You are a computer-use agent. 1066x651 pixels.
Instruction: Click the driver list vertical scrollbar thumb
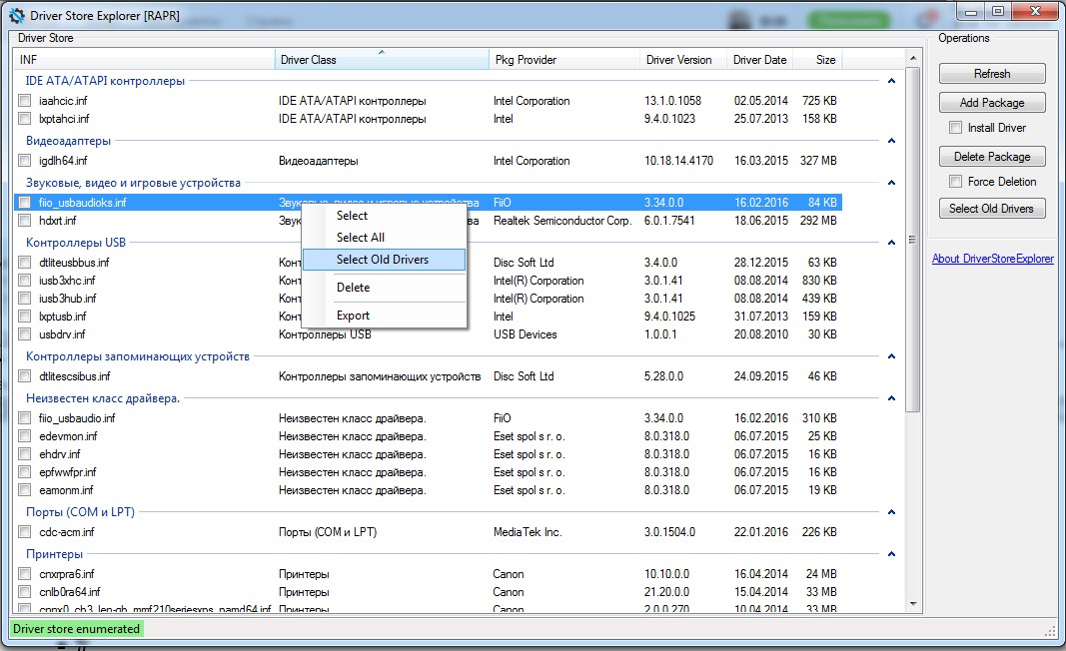pyautogui.click(x=913, y=240)
